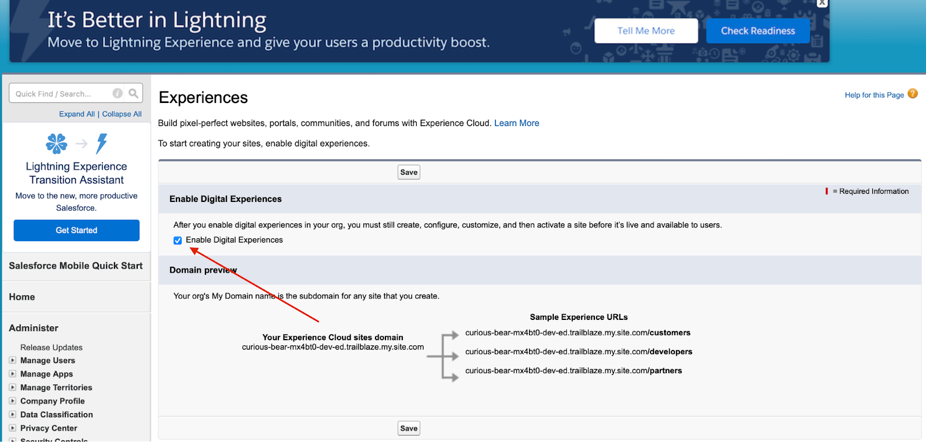Click the blue Salesforce Classic flower icon
The image size is (926, 442).
click(57, 143)
